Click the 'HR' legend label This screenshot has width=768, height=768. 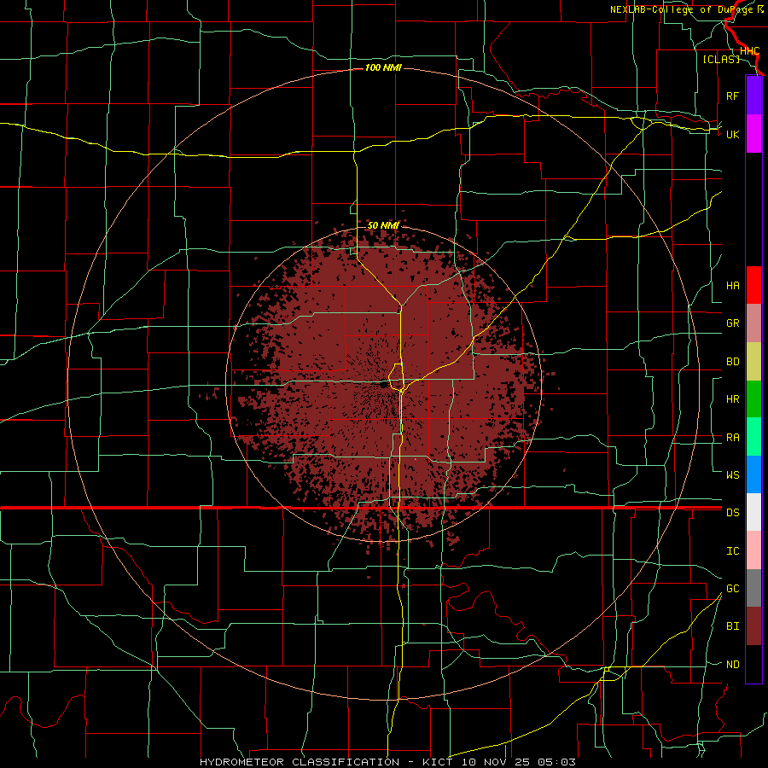coord(732,399)
